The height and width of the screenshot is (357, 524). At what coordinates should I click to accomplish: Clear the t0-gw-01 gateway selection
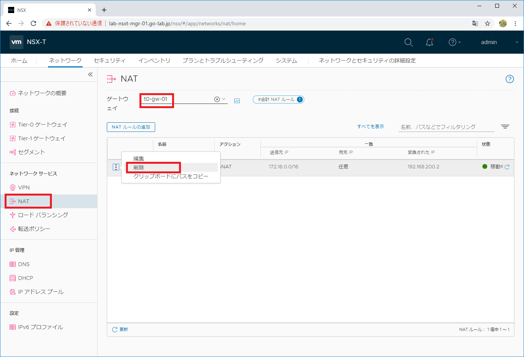(x=217, y=99)
